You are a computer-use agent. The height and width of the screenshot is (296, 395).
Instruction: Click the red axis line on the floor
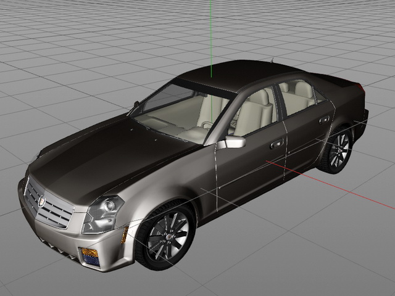click(331, 184)
